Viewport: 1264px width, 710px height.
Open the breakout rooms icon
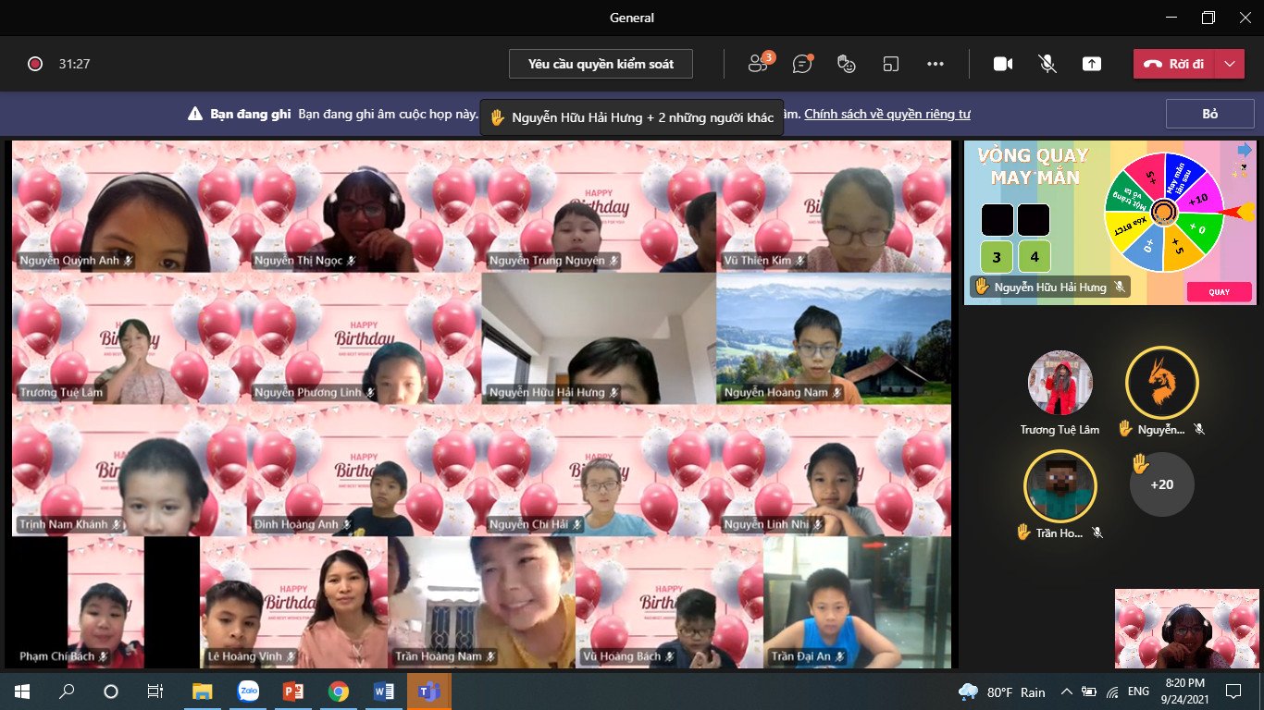pos(890,64)
